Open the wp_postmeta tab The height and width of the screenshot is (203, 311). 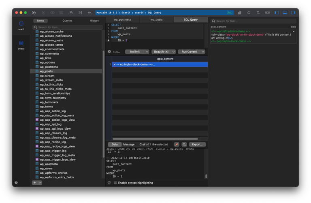[122, 19]
